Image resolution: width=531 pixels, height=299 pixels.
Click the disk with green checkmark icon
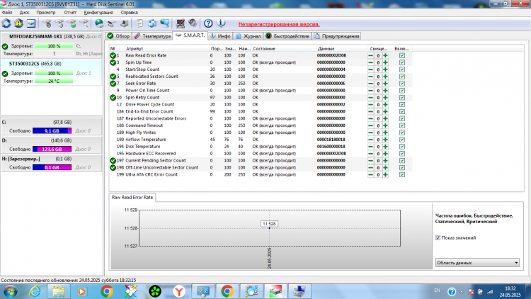click(72, 23)
